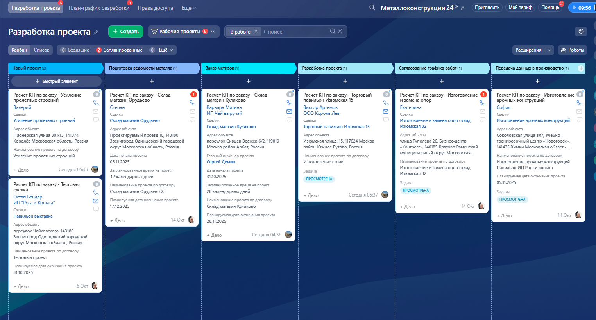This screenshot has height=320, width=596.
Task: Add item plus in Согласование графика работ column
Action: coord(442,81)
